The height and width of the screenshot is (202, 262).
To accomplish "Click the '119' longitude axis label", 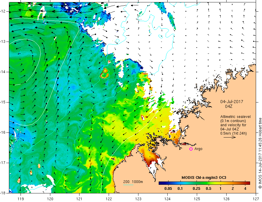I will (21, 199).
